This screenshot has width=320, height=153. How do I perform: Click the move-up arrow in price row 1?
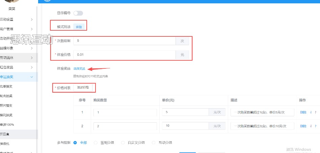click(x=316, y=112)
